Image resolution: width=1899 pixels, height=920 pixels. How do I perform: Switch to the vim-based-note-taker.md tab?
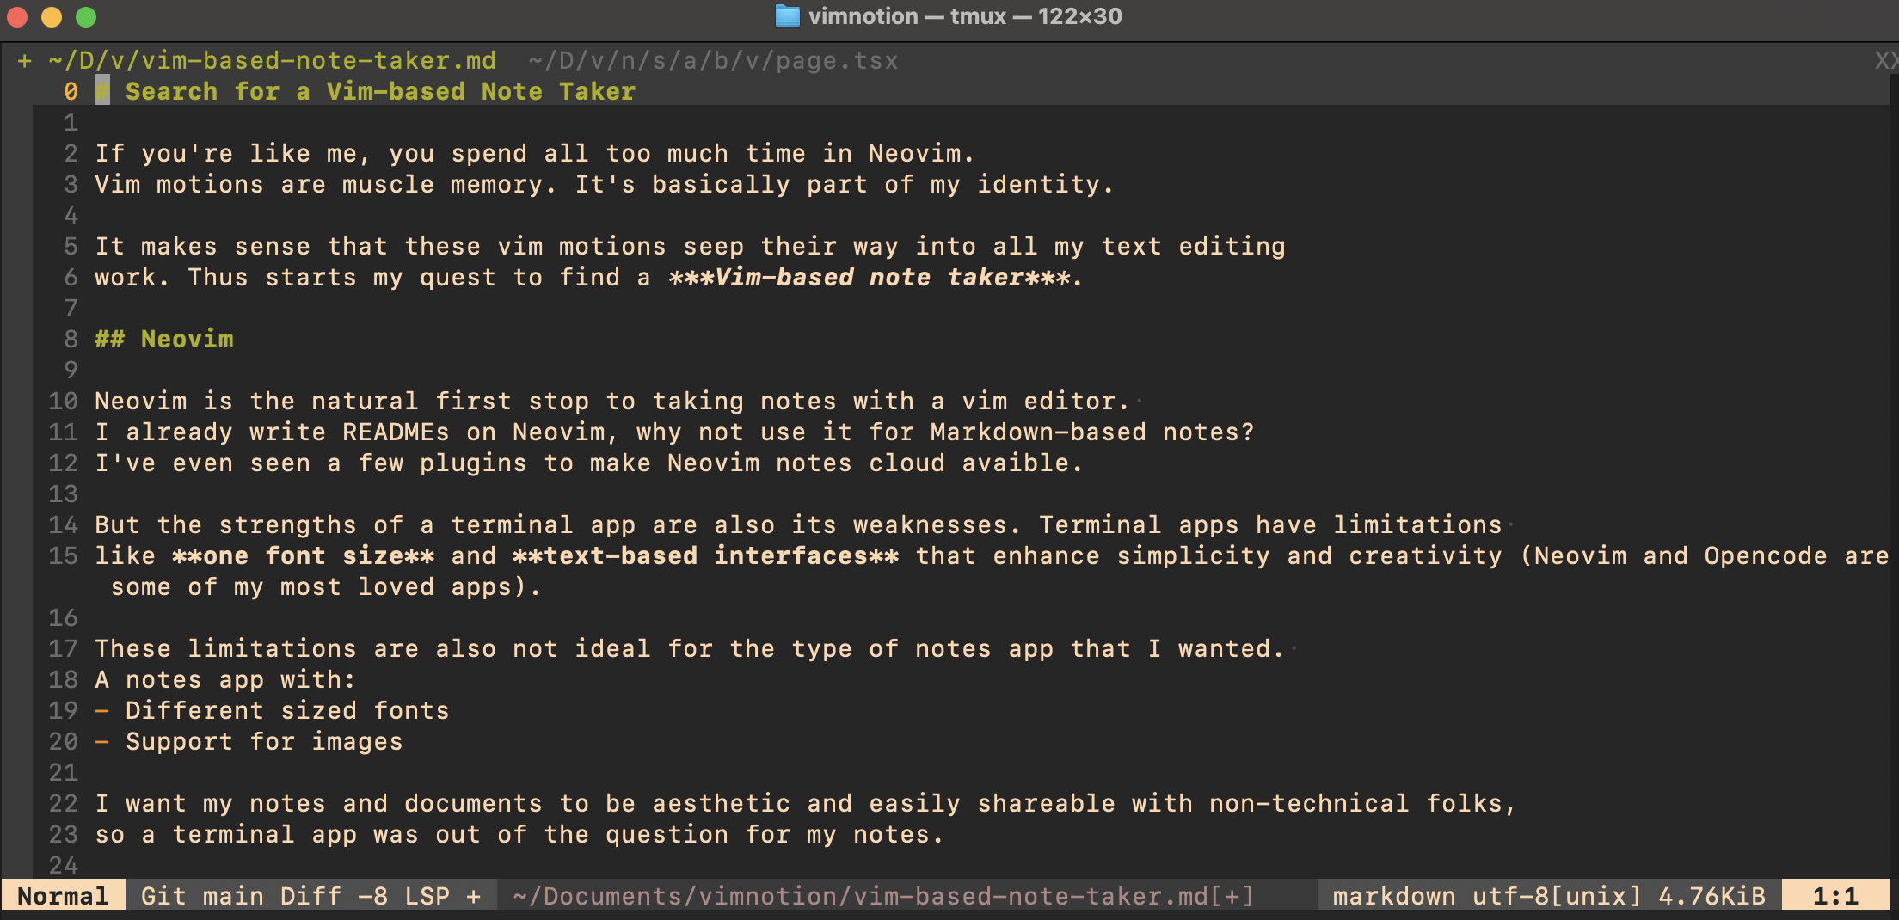coord(272,61)
